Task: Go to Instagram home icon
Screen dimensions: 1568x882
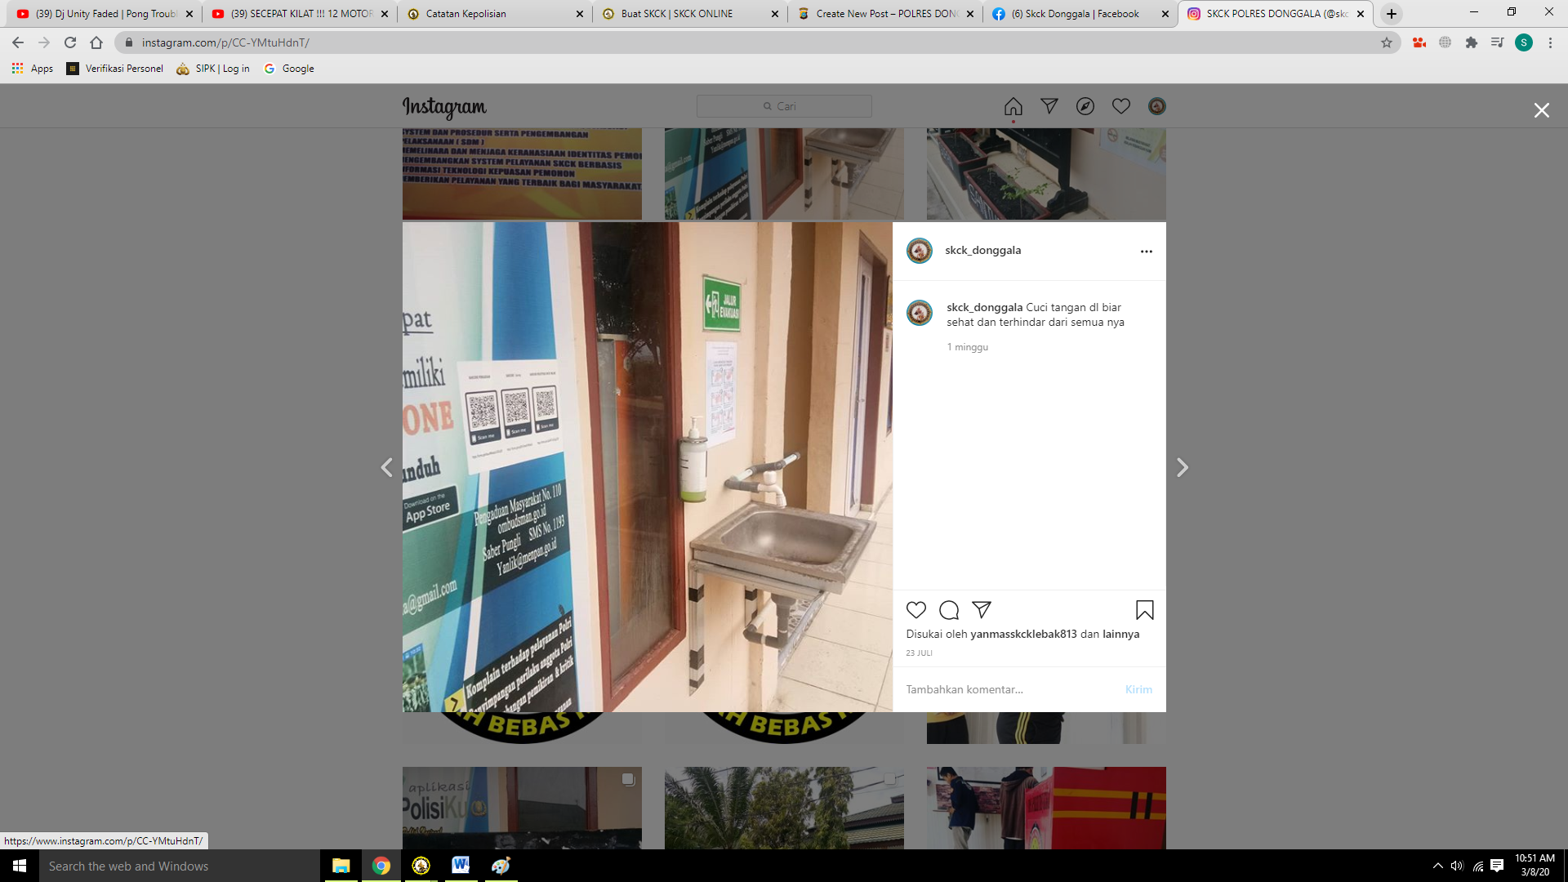Action: (x=1013, y=107)
